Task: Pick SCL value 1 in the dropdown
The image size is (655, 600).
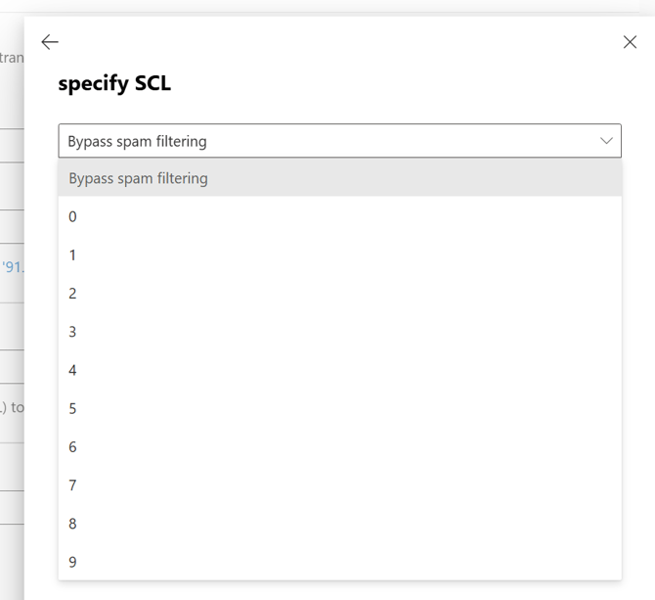Action: (x=72, y=254)
